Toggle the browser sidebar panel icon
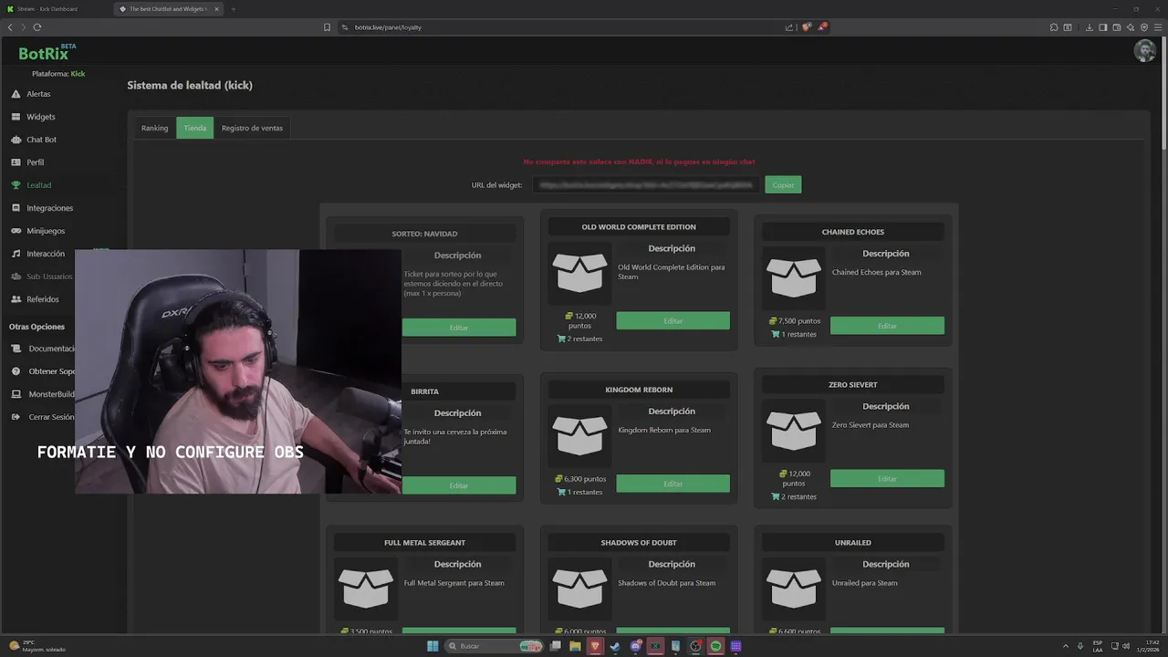Image resolution: width=1168 pixels, height=657 pixels. click(1103, 27)
